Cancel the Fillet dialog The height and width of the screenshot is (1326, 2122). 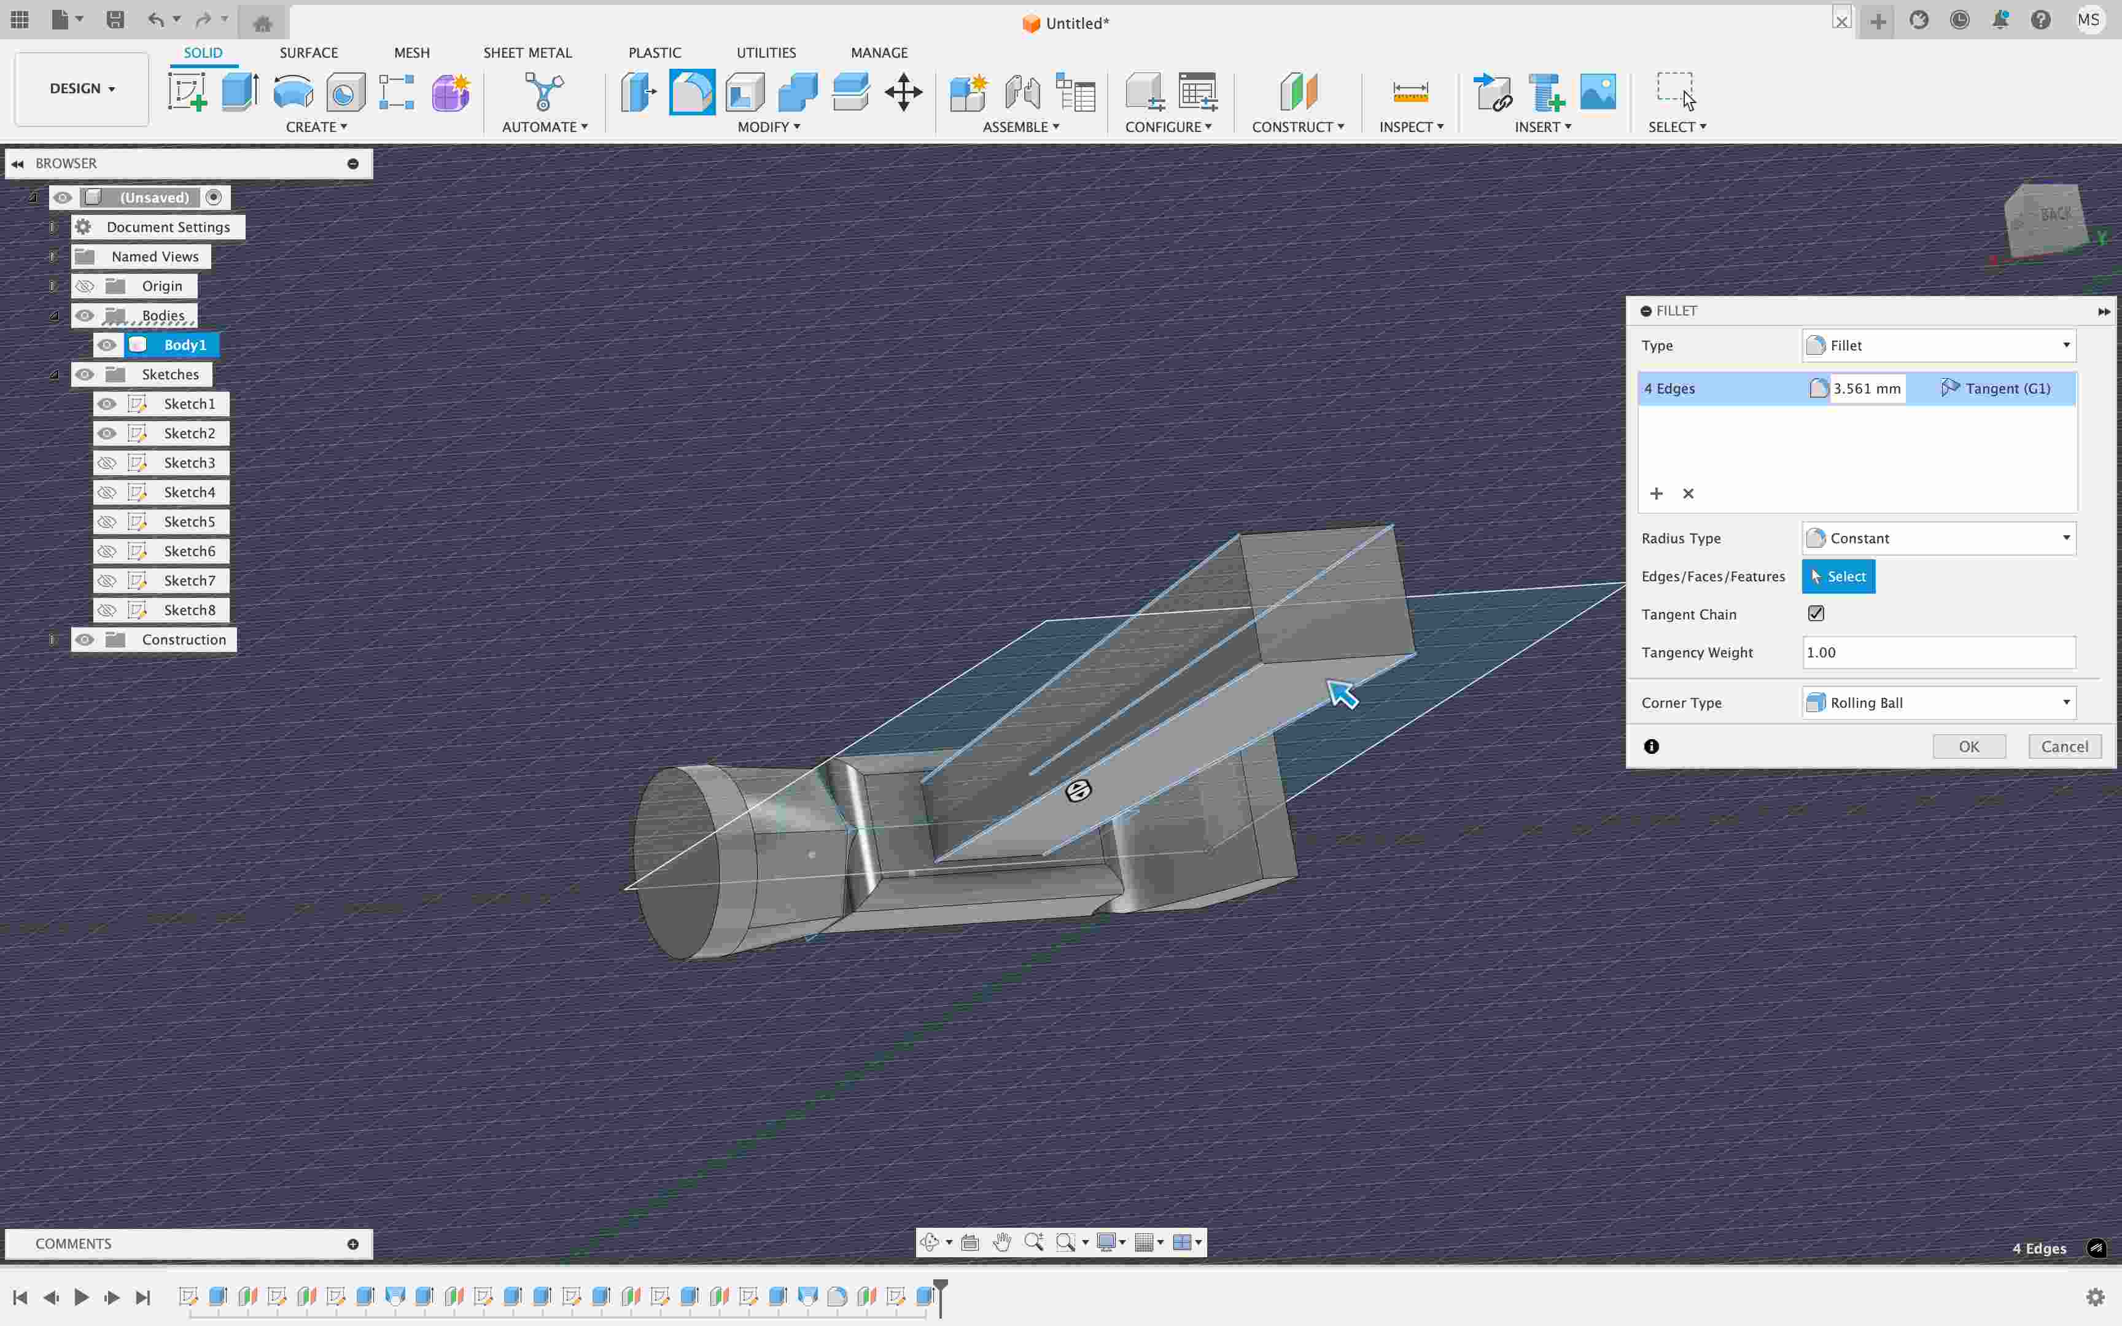2064,746
